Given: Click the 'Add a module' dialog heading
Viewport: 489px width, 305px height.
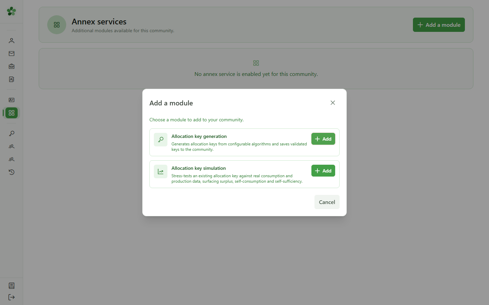Looking at the screenshot, I should click(171, 103).
